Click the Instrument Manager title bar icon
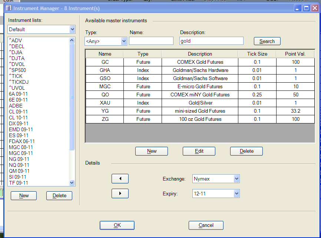The width and height of the screenshot is (321, 238). 7,8
